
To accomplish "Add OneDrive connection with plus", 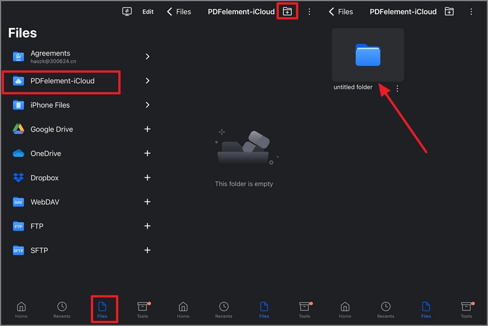I will coord(147,153).
